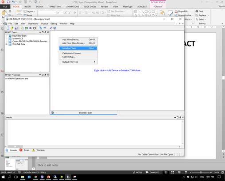Viewport: 225px width, 181px height.
Task: Switch to Picture Tools FORMAT tab
Action: point(158,7)
